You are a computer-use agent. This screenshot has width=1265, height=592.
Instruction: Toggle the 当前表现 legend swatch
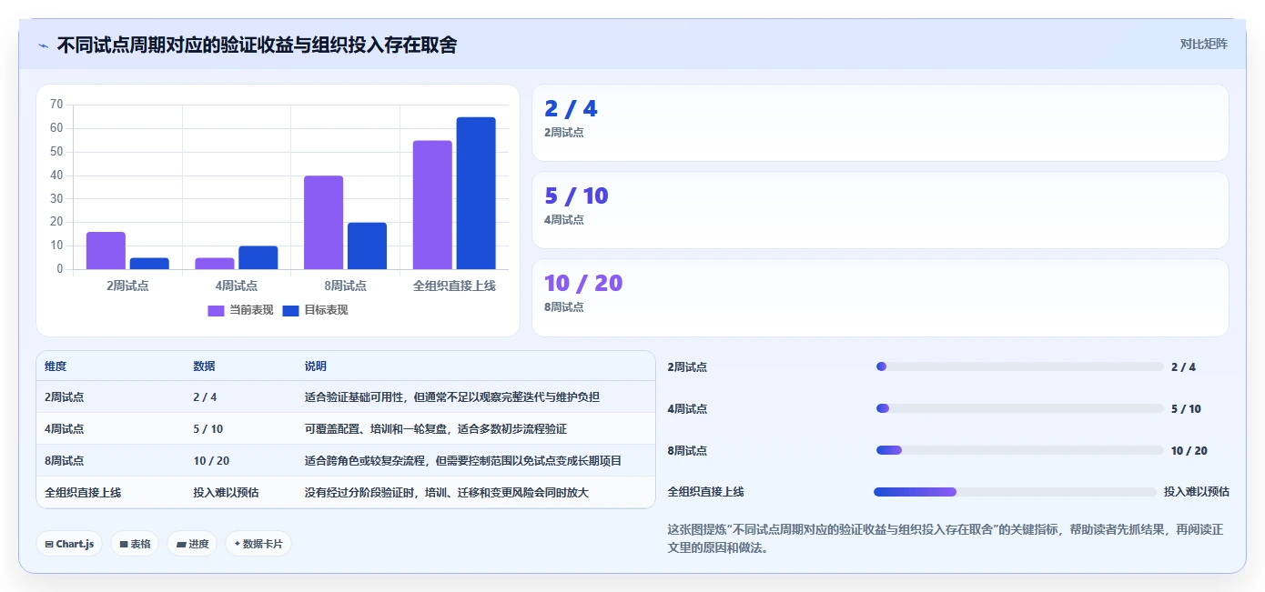pos(216,310)
